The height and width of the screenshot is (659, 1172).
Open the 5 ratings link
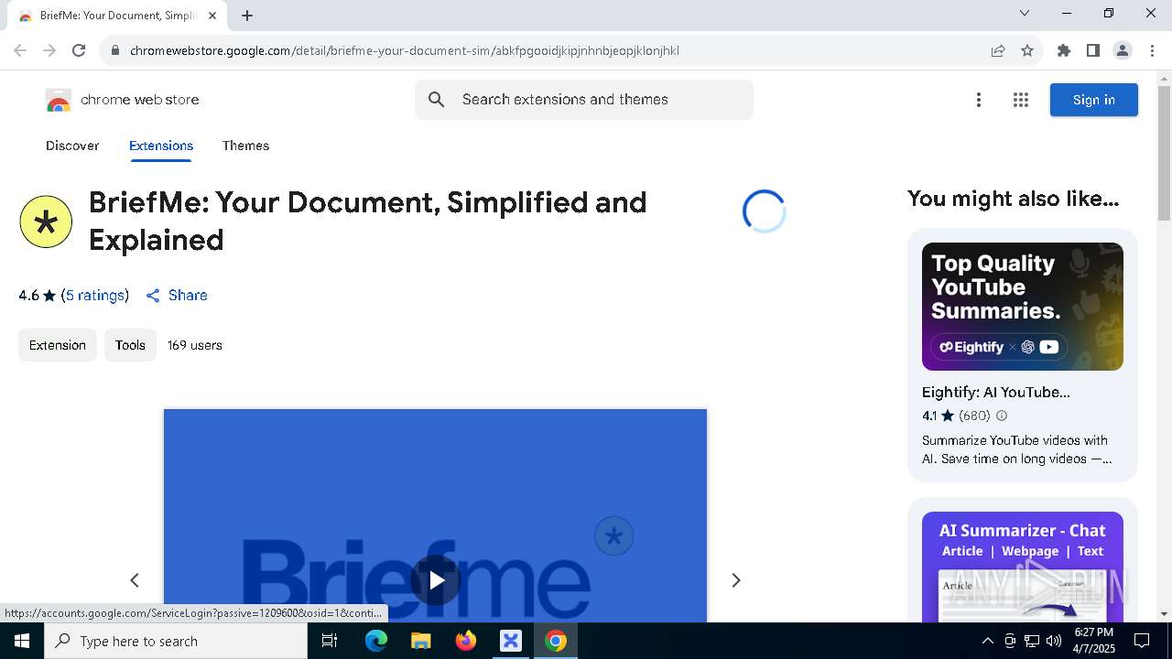(95, 296)
